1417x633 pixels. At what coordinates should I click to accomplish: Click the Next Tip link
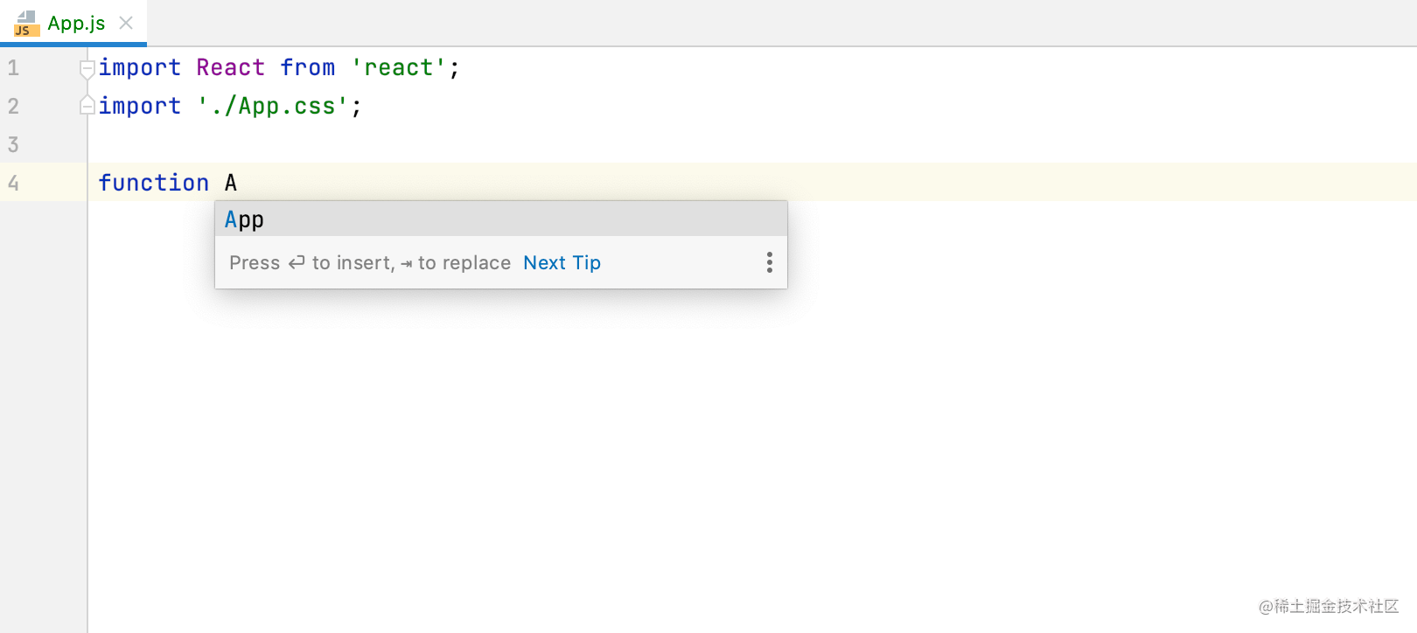[562, 263]
